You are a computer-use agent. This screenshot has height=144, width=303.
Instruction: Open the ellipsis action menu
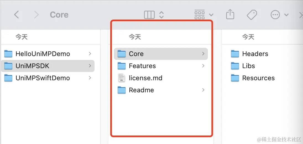(x=275, y=15)
